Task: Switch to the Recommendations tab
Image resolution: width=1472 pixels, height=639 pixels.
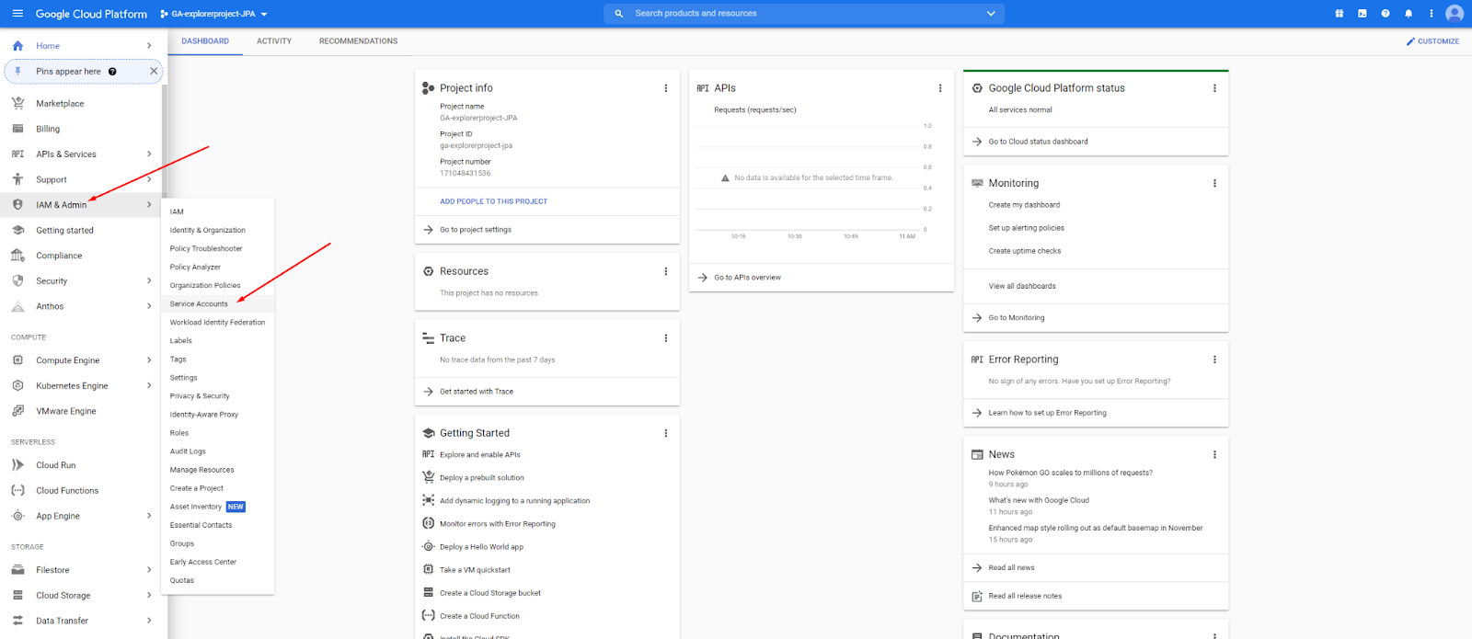Action: coord(358,41)
